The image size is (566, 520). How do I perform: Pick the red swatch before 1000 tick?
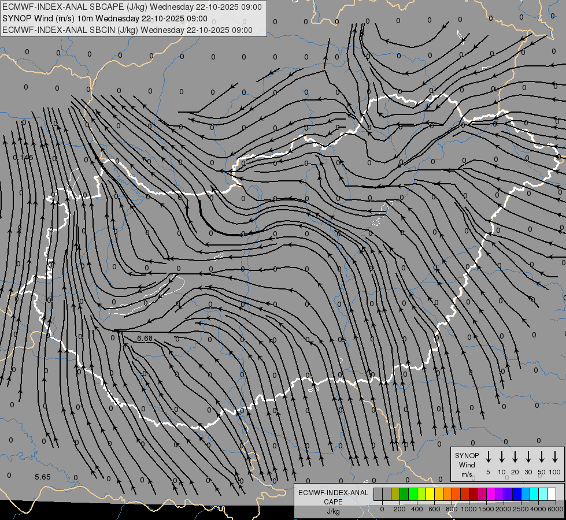pos(465,494)
